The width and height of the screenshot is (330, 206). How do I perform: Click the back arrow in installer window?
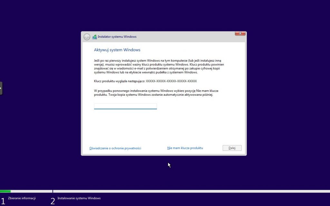(x=87, y=37)
